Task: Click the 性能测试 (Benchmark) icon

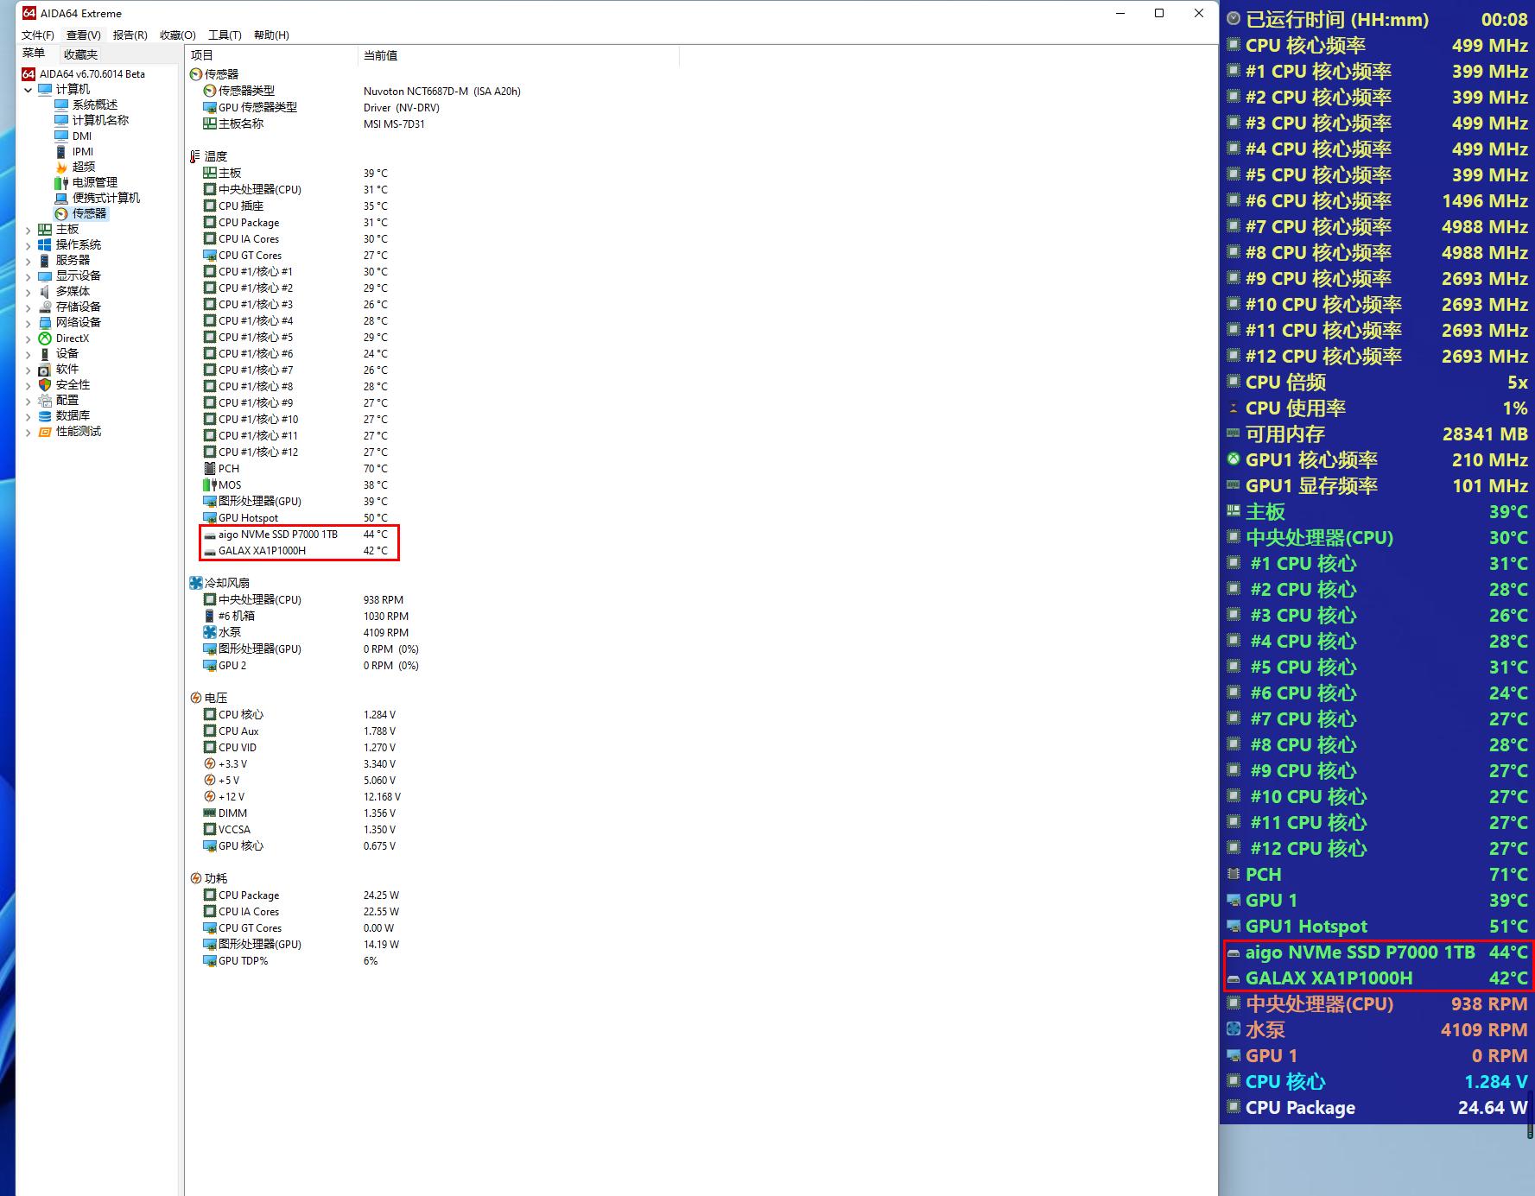Action: (45, 431)
